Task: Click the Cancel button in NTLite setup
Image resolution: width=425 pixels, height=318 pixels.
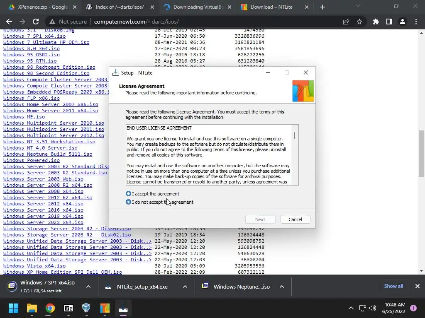Action: pos(295,219)
